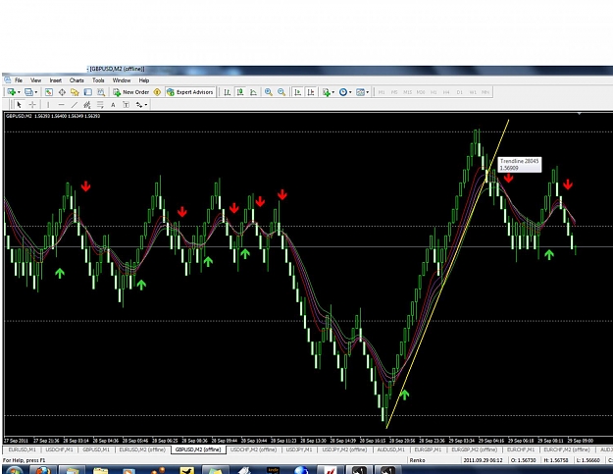
Task: Open the Navigator panel icon
Action: coord(75,92)
